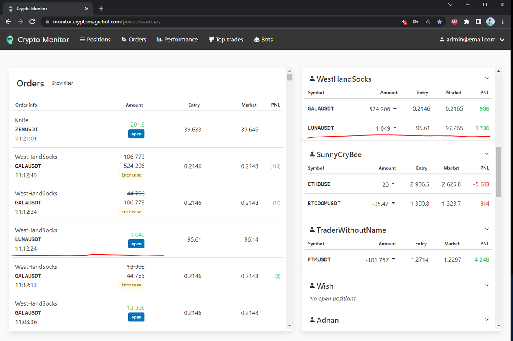
Task: Open Chrome three-dot menu
Action: 503,22
